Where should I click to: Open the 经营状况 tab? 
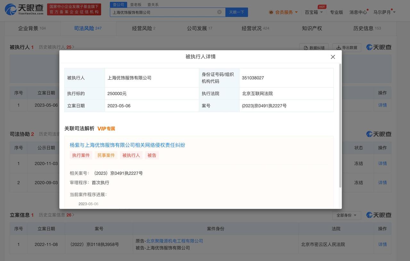pos(255,28)
